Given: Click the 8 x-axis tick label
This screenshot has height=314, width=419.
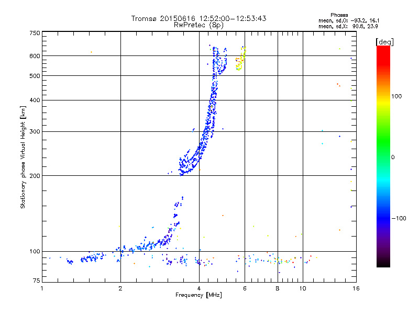Looking at the screenshot, I should (278, 288).
